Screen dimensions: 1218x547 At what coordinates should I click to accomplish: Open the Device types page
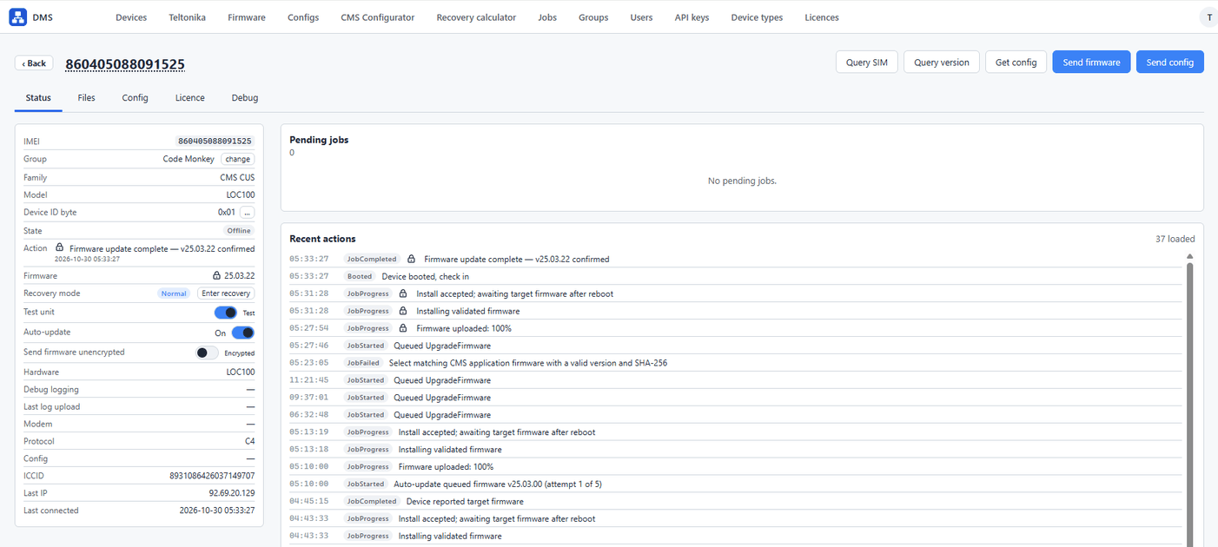coord(757,17)
